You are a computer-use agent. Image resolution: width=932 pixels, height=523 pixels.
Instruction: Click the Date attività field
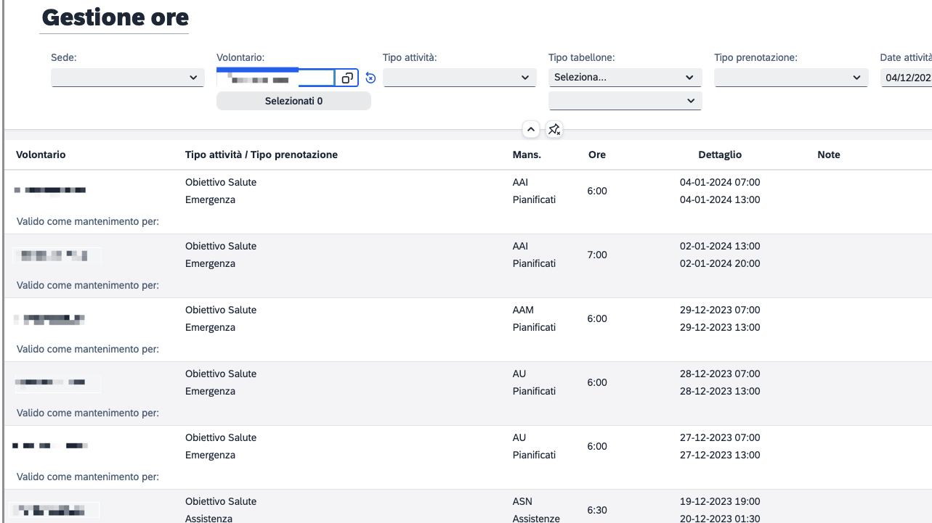905,78
